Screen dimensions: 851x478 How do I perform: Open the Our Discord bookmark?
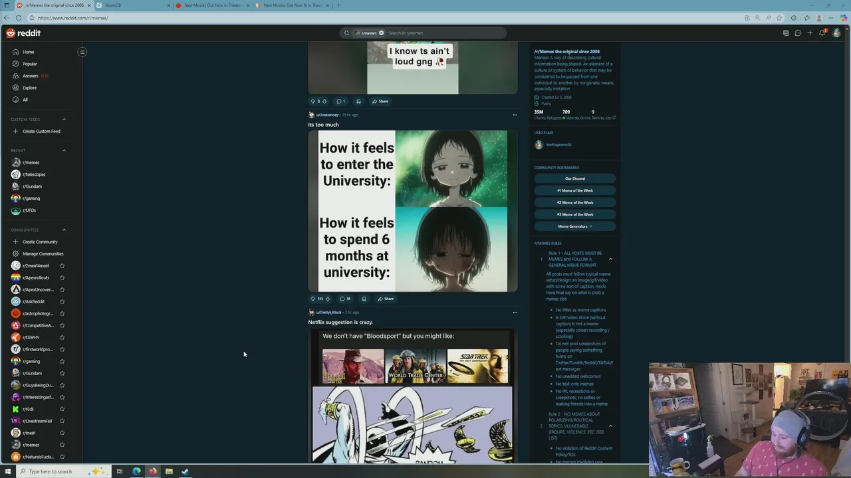pos(575,179)
